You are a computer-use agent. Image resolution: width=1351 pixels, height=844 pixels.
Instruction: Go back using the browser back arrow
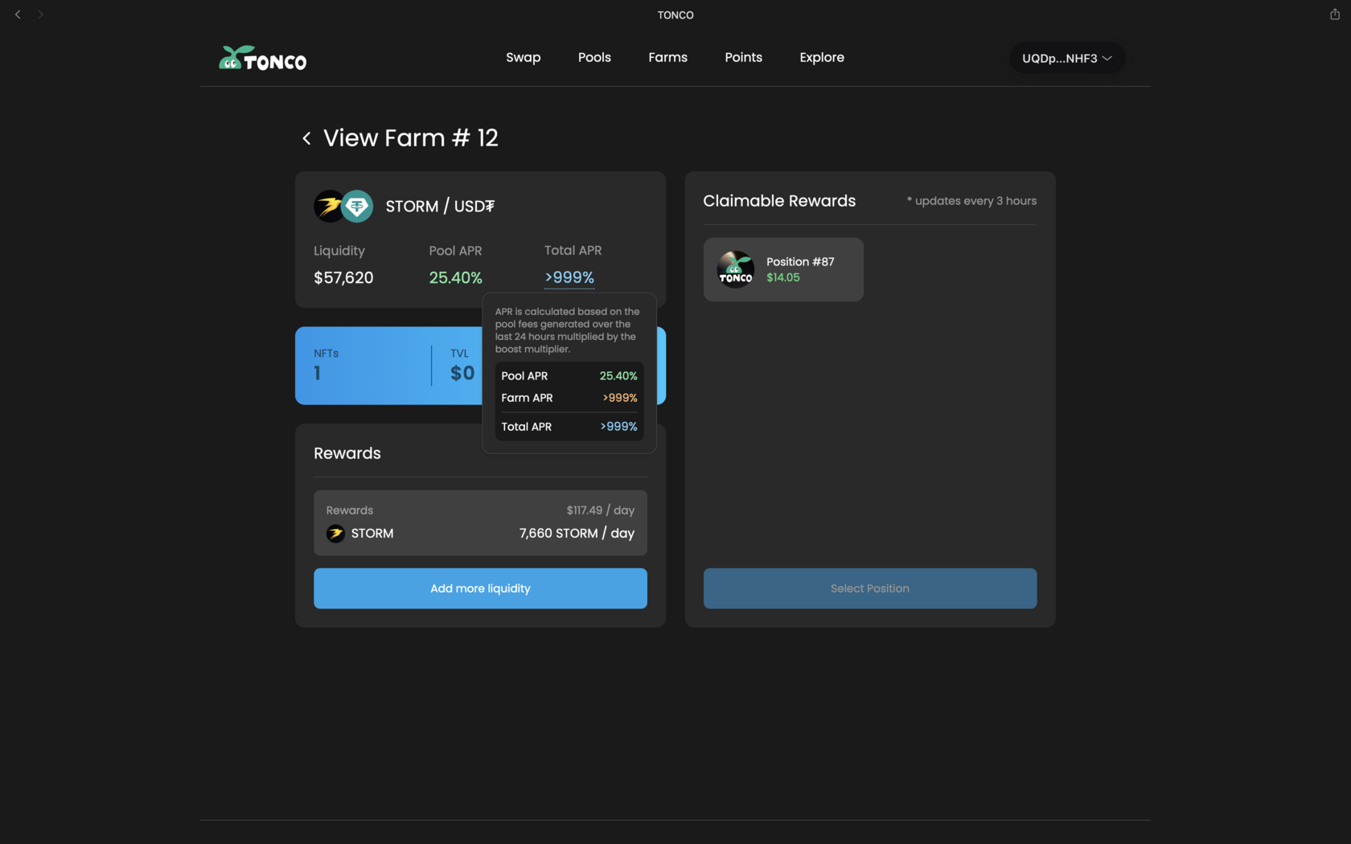(18, 14)
